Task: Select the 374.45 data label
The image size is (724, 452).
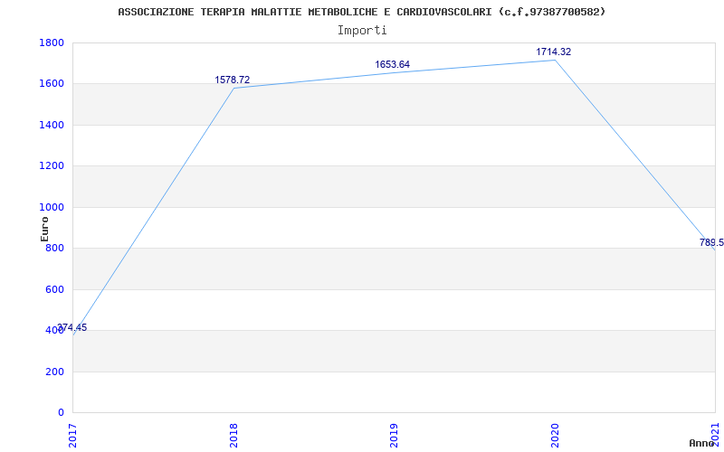Action: click(72, 327)
